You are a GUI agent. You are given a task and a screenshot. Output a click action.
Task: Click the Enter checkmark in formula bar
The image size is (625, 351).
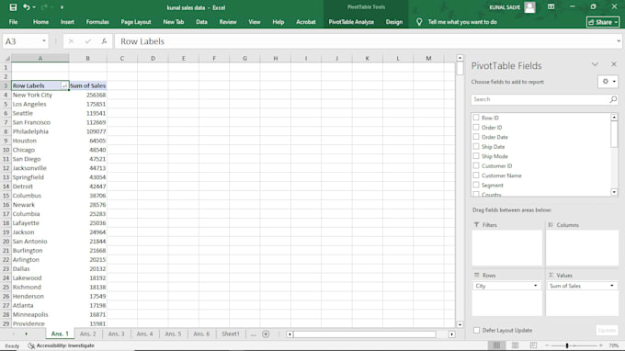[x=87, y=41]
